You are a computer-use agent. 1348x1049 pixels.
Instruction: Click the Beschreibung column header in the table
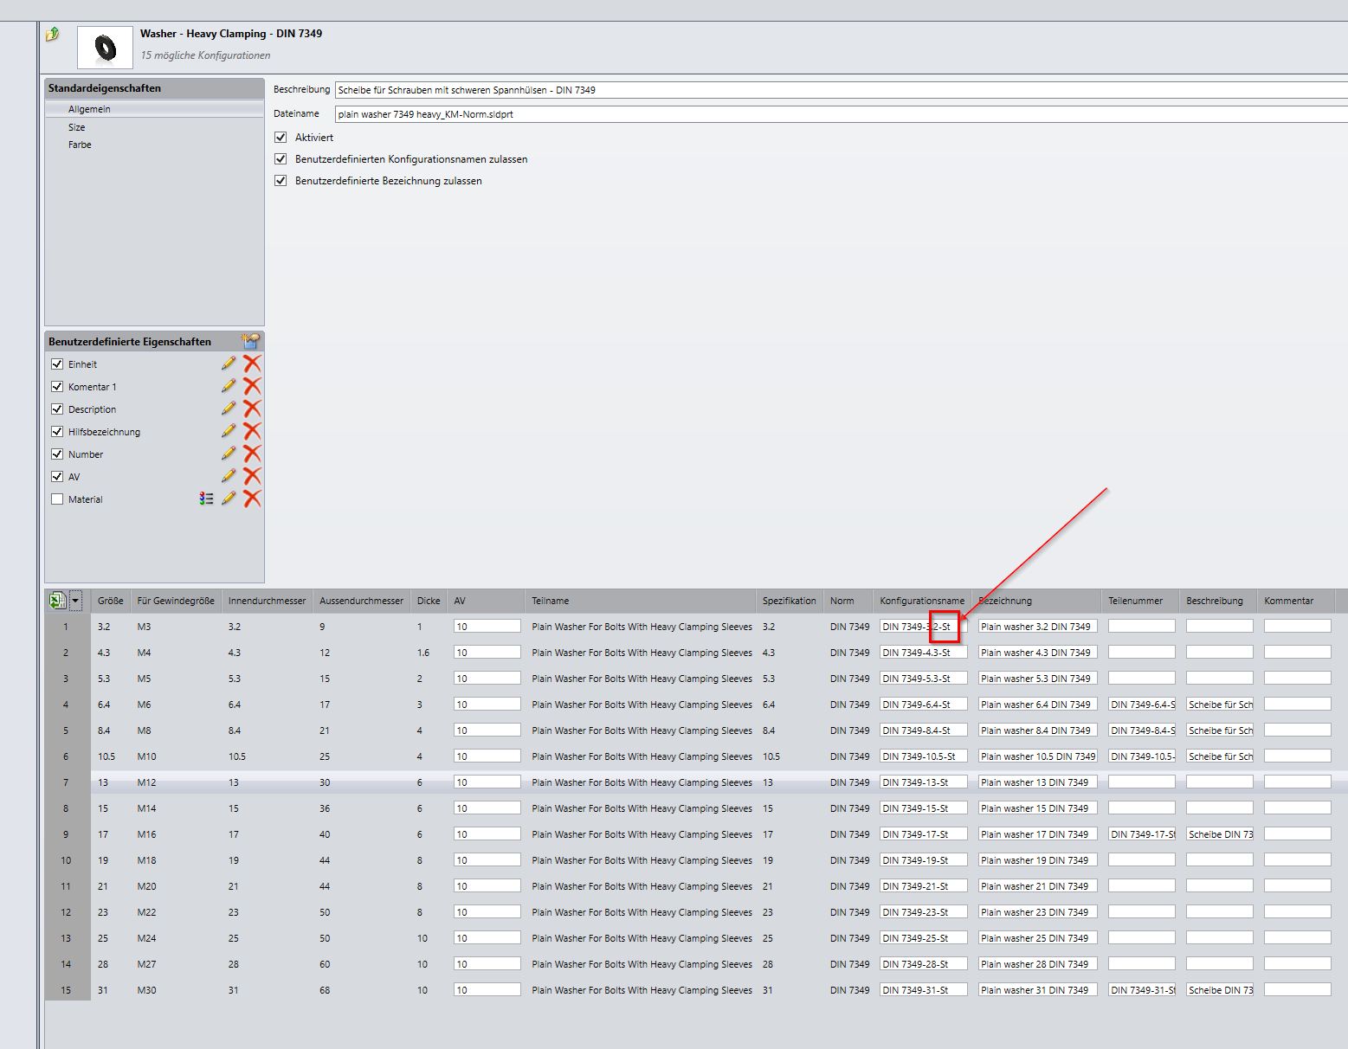[x=1218, y=601]
